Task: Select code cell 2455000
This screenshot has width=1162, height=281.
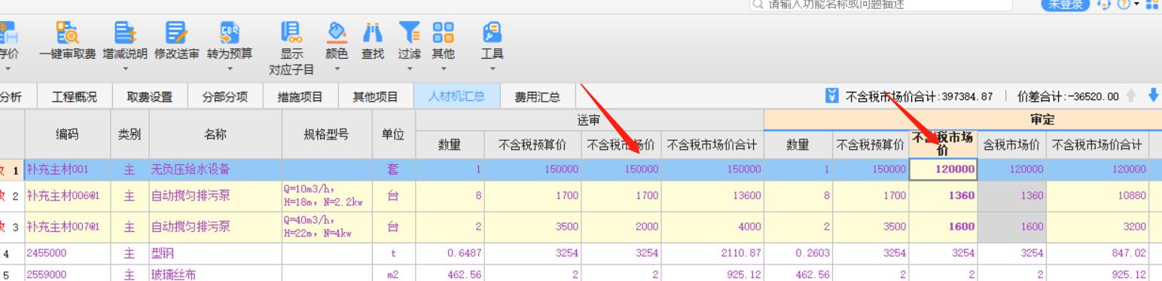Action: pos(67,255)
